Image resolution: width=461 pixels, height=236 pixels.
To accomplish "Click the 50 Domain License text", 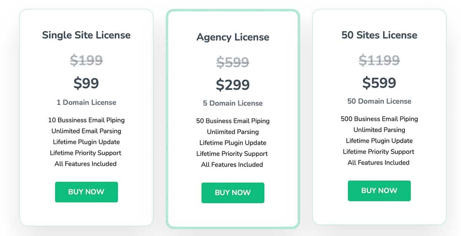I will tap(379, 101).
